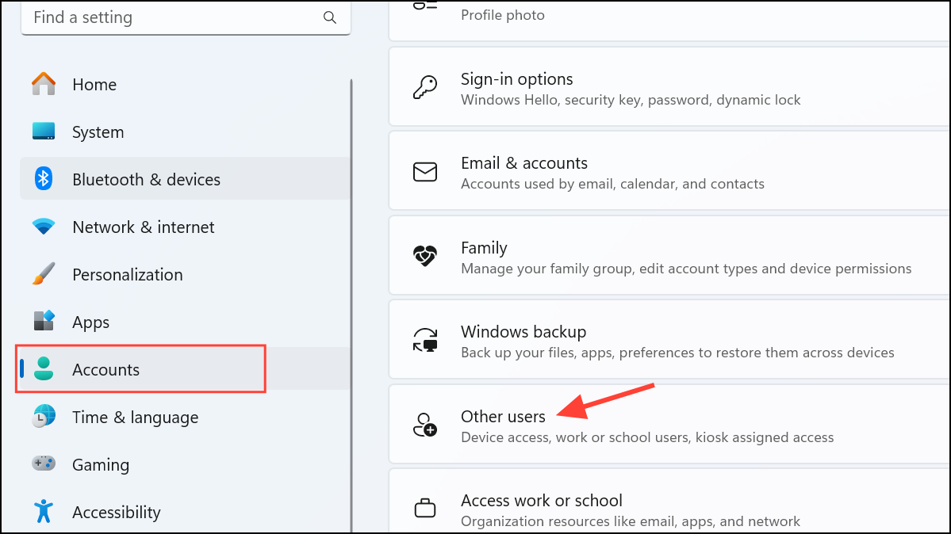Click the Gaming controller icon
This screenshot has height=534, width=951.
44,464
